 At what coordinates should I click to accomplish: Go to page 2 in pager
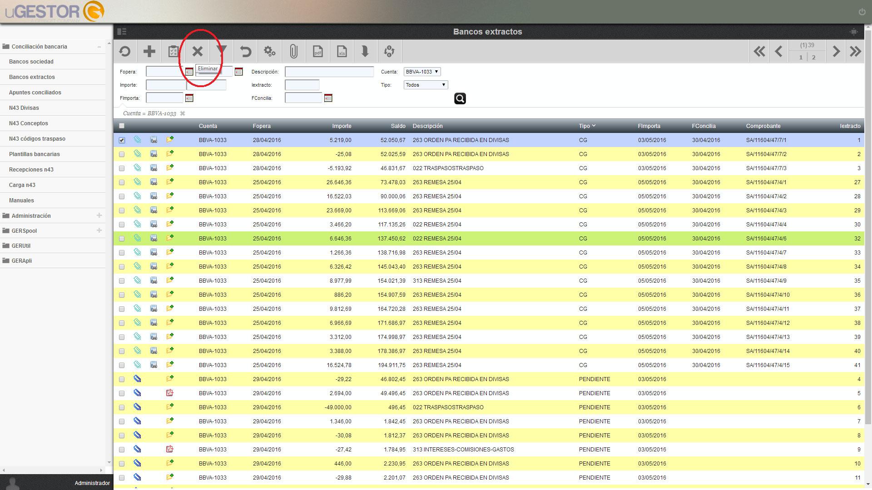click(813, 57)
